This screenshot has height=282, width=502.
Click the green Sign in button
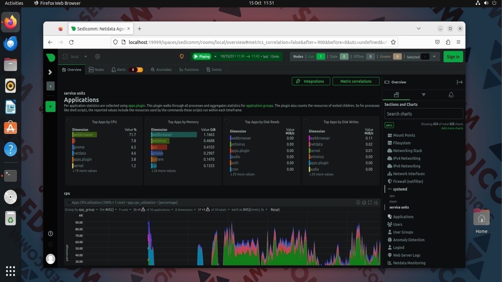453,57
